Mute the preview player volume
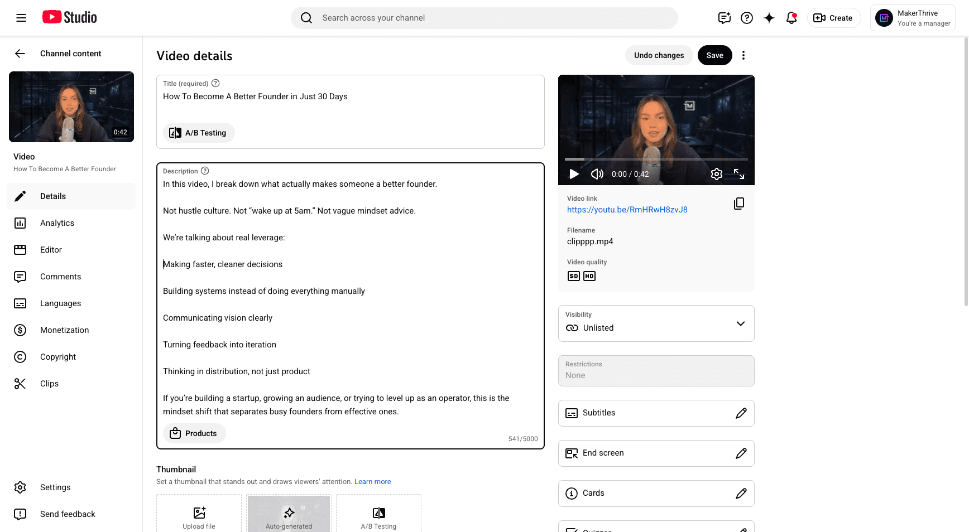Screen dimensions: 969x532 click(x=597, y=174)
